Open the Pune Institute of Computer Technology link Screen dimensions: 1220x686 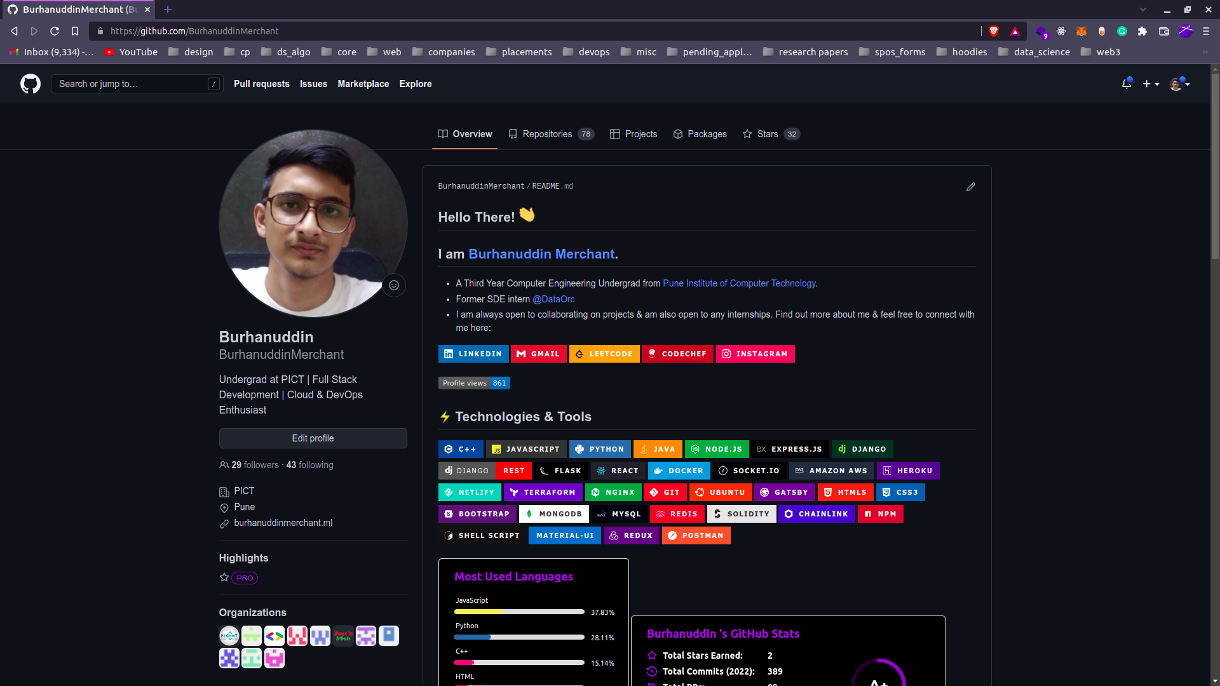click(739, 283)
